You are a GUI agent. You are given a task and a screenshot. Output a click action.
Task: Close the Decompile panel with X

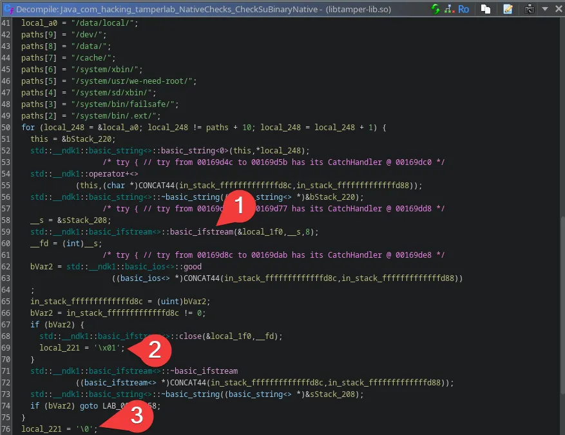point(557,9)
